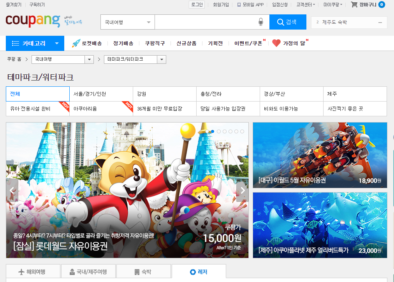
Task: Select the 강원 region filter
Action: pyautogui.click(x=165, y=94)
